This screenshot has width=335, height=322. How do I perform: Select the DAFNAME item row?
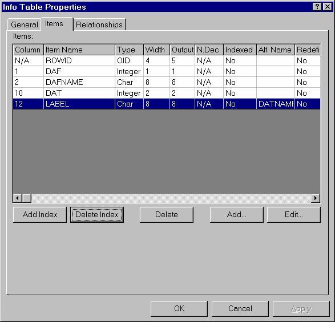tap(167, 82)
